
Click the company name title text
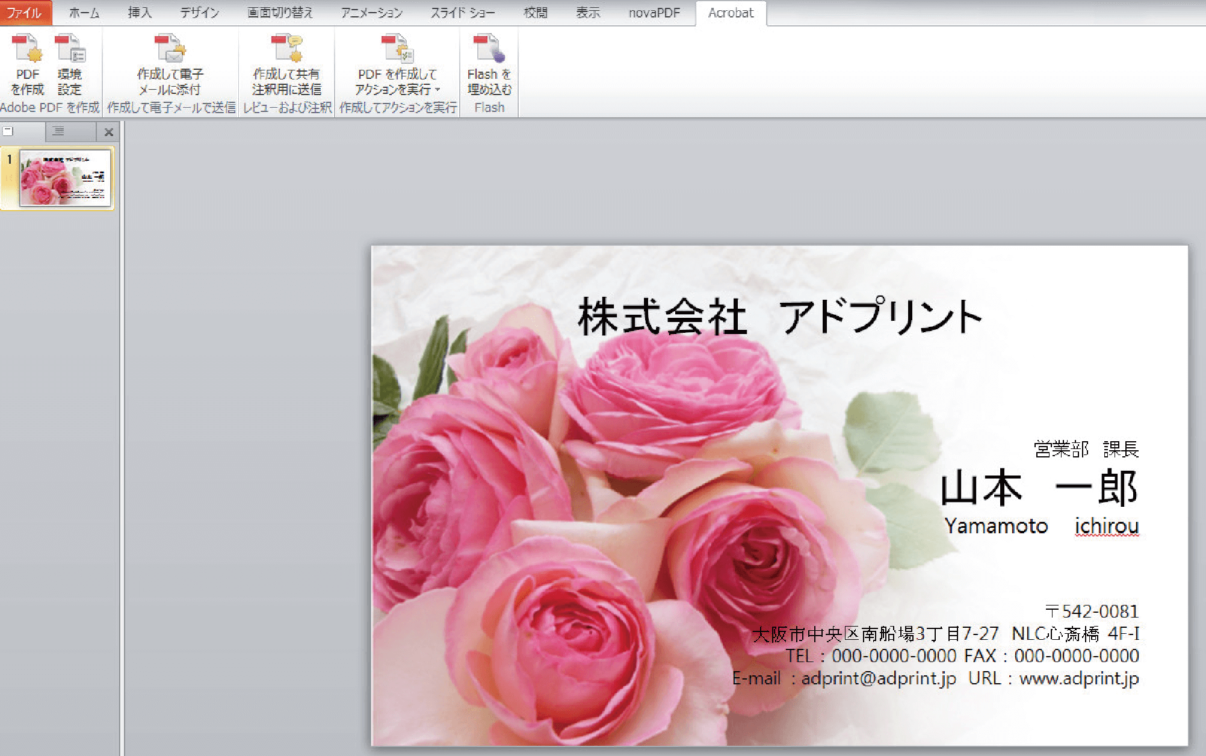tap(779, 317)
